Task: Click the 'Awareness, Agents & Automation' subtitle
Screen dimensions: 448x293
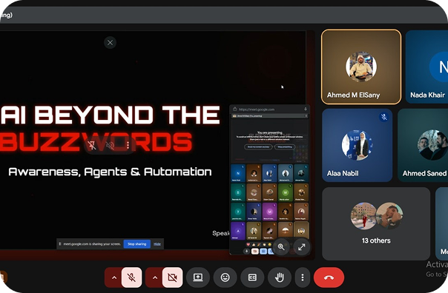Action: 110,172
